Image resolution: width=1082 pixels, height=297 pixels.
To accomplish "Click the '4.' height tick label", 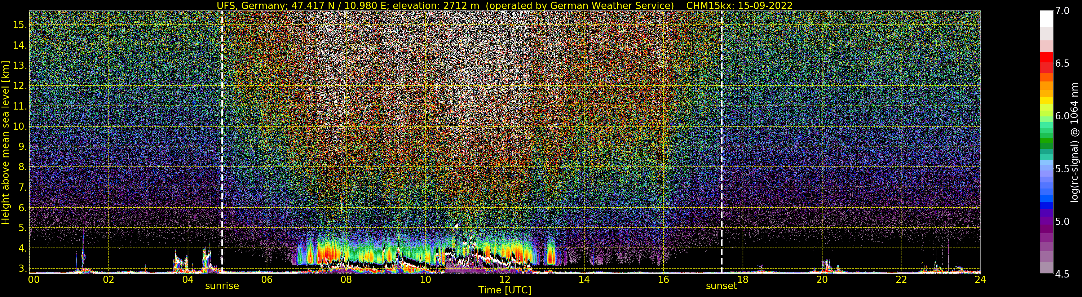I will click(22, 248).
